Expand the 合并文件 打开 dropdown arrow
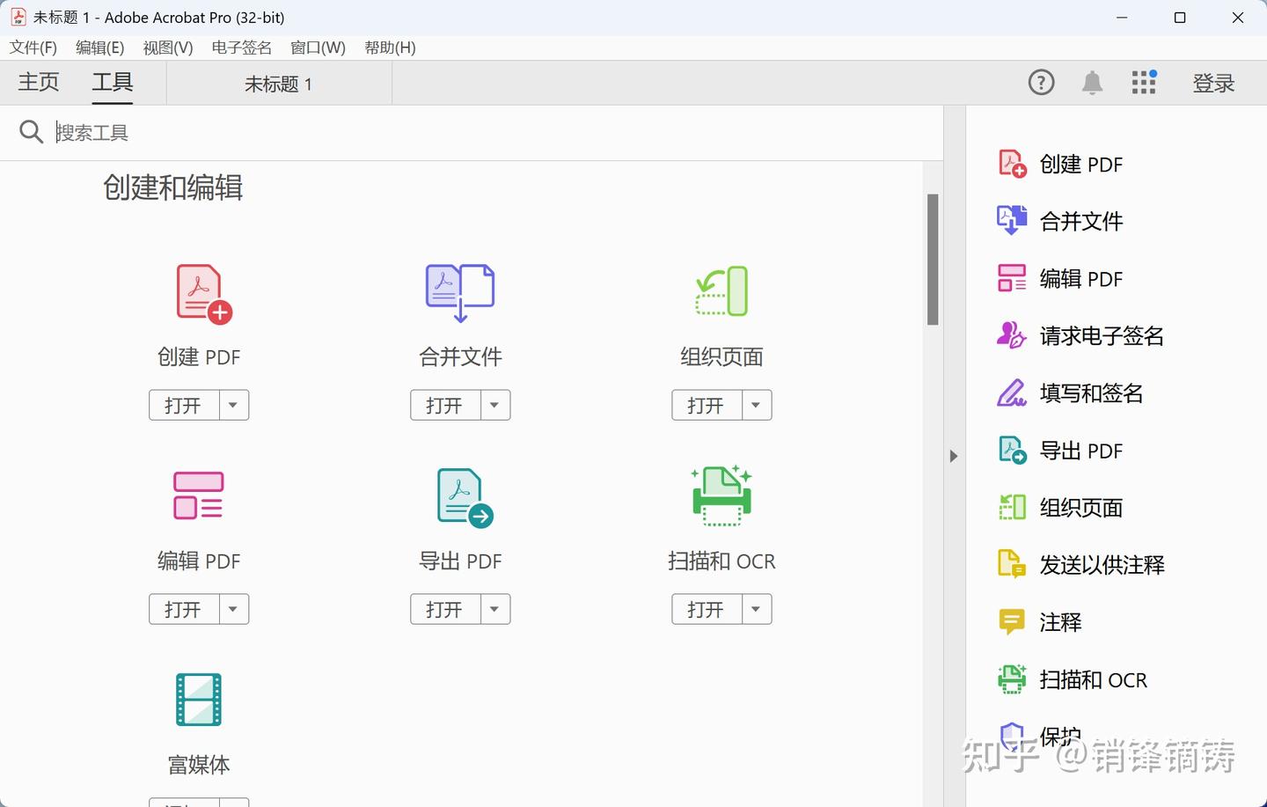 [494, 405]
